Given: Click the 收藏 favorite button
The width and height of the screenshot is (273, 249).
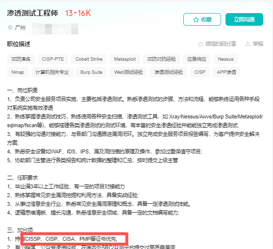Looking at the screenshot, I should (x=202, y=19).
